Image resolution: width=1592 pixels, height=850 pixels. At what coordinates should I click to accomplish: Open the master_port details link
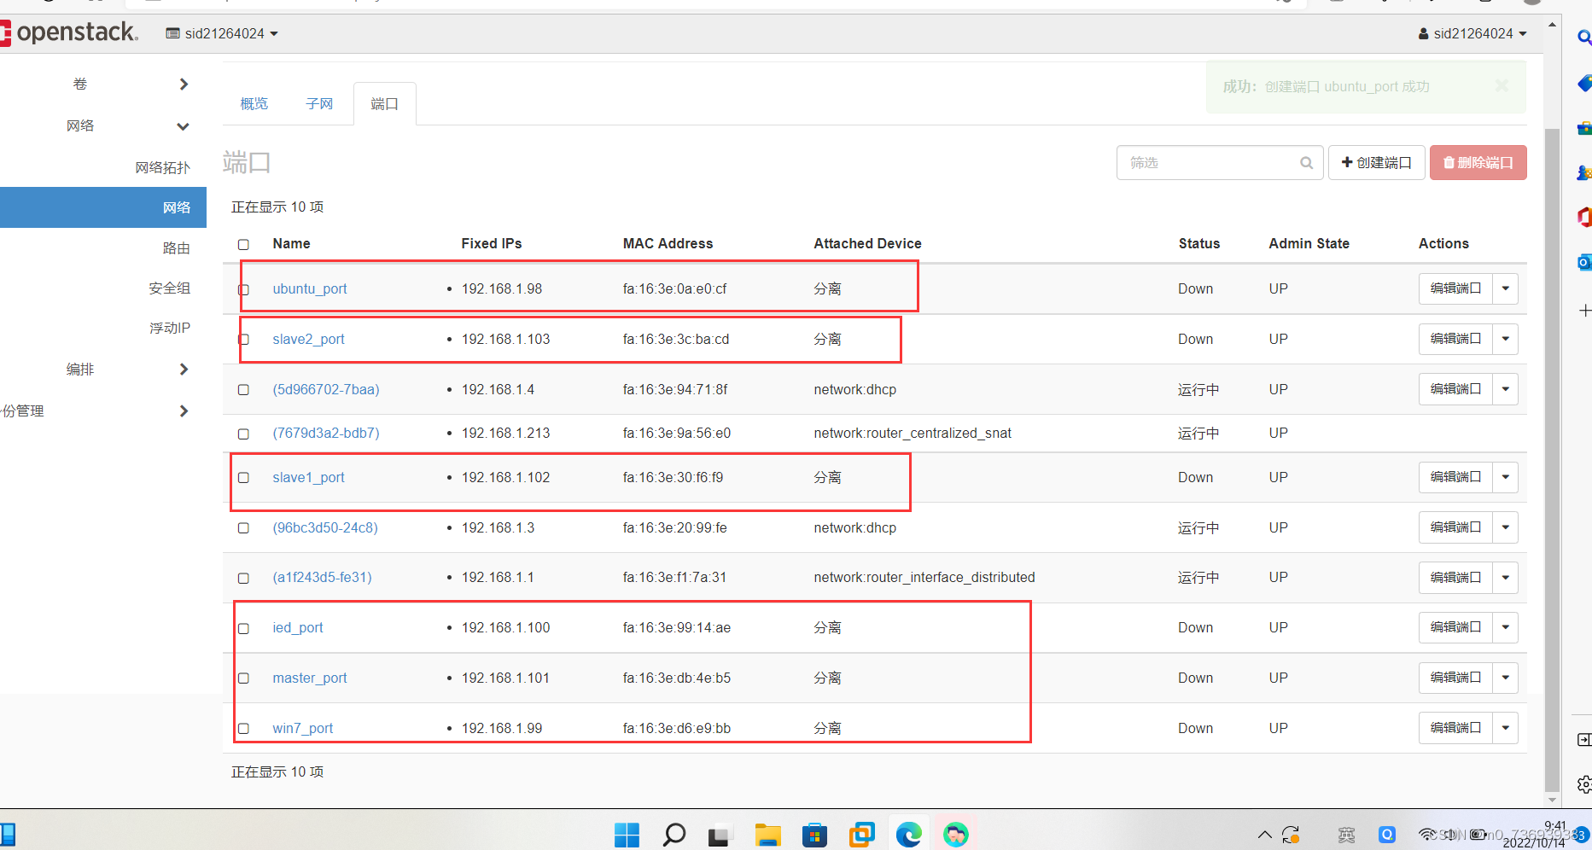click(309, 678)
